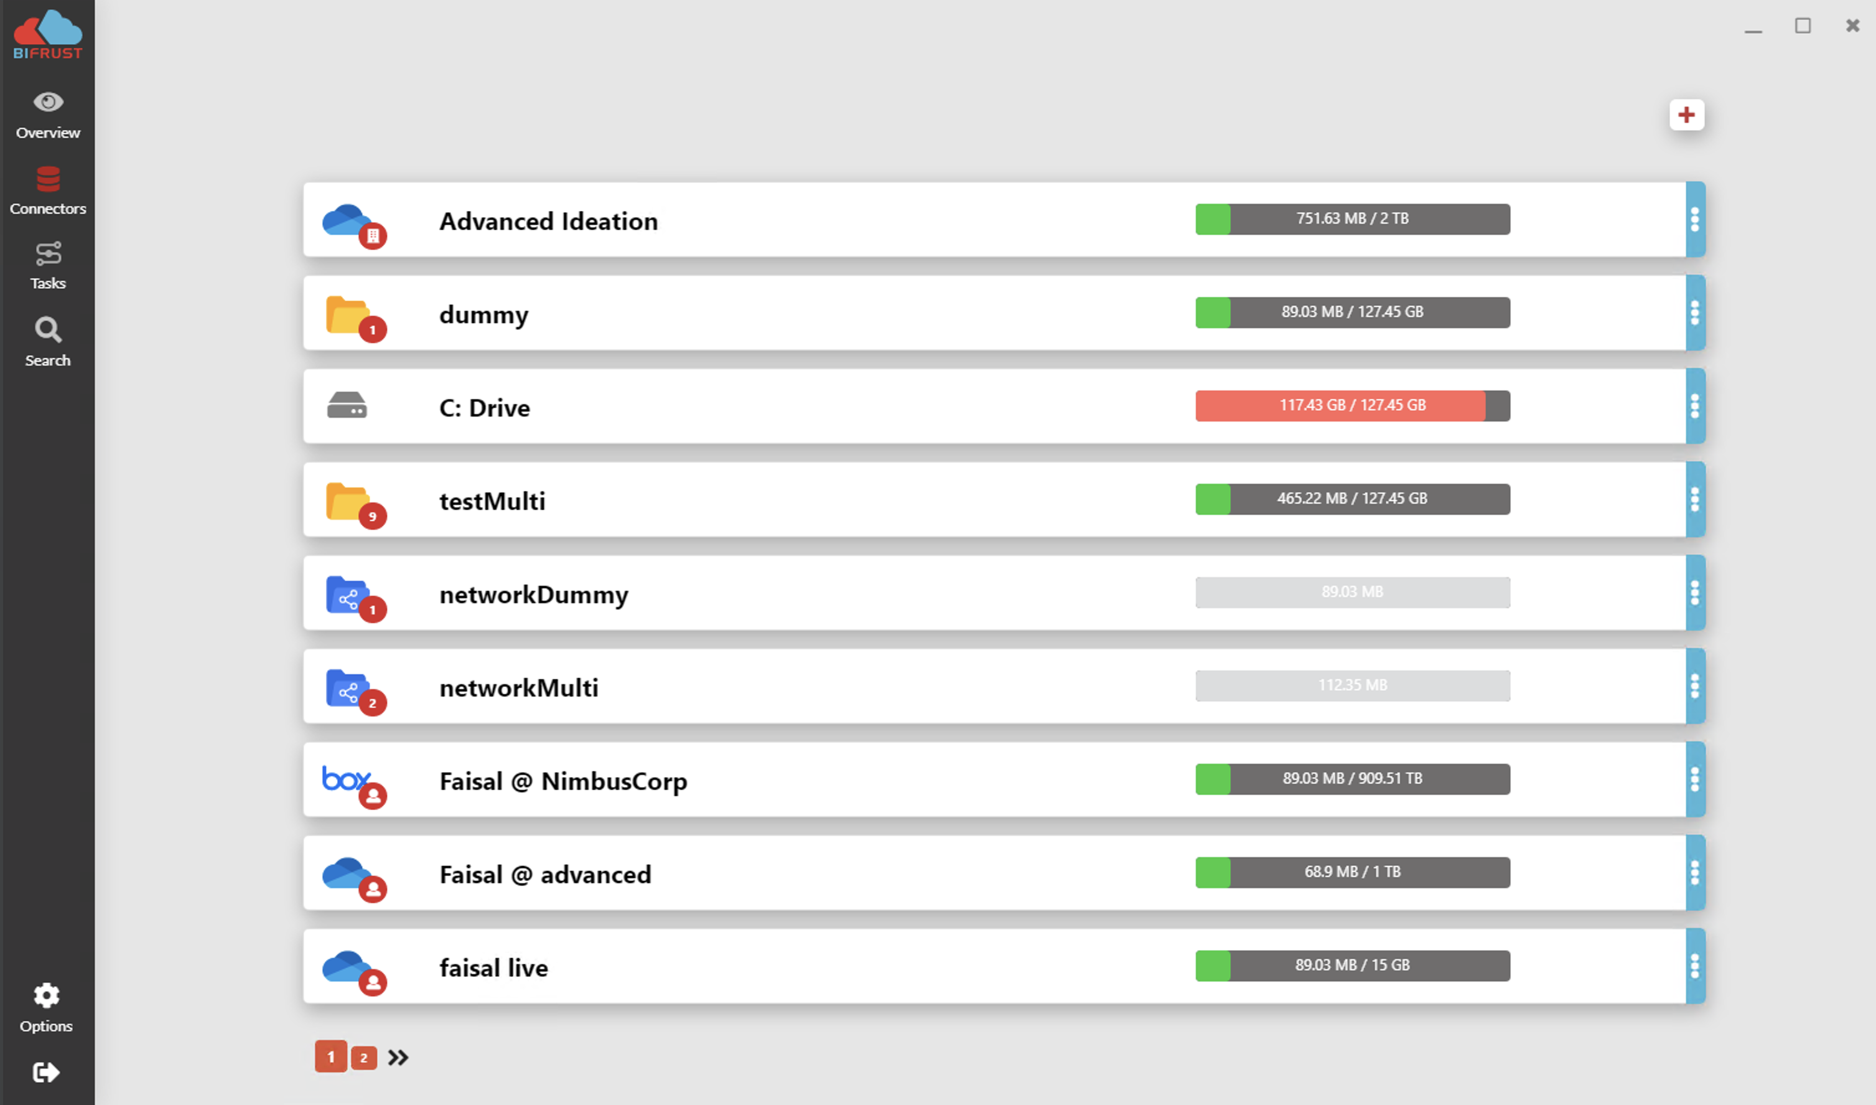Select the testMulti connector name
This screenshot has width=1876, height=1105.
click(x=492, y=501)
